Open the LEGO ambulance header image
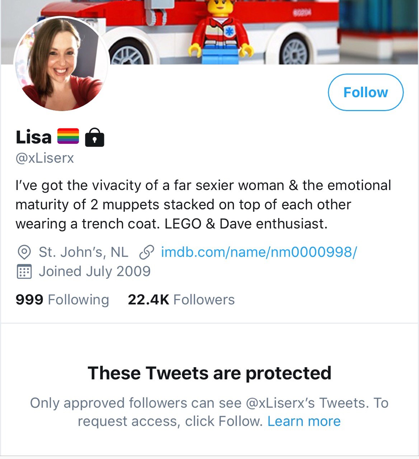This screenshot has height=459, width=419. coord(209,32)
